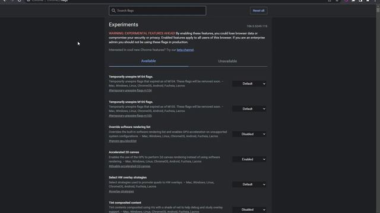Click the 'Temporarily unexpire M104 flags.' title
The height and width of the screenshot is (213, 380).
coord(131,77)
